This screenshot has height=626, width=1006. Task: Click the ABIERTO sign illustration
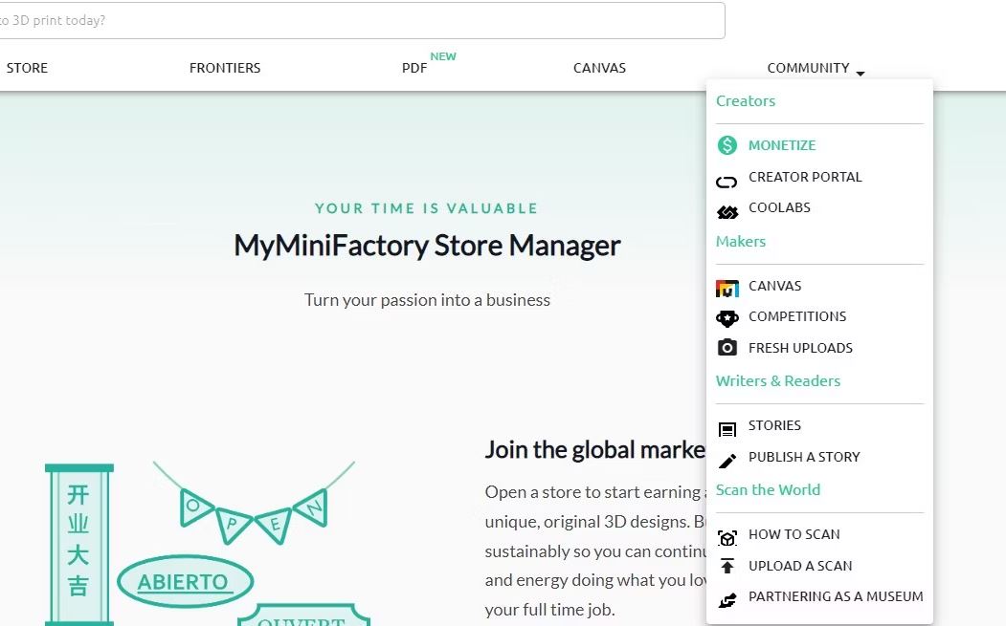coord(185,581)
